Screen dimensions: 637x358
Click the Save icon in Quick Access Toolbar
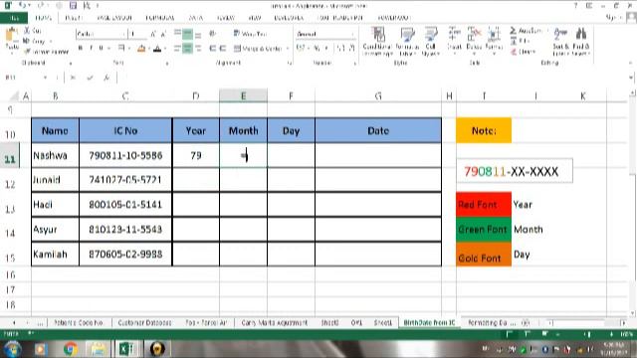click(x=73, y=5)
